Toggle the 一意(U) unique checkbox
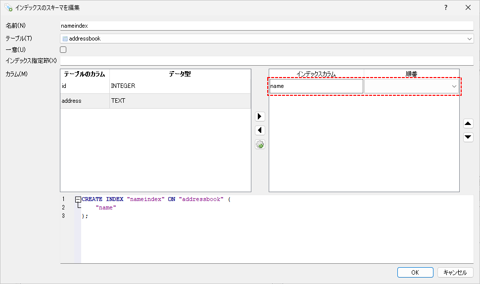Image resolution: width=480 pixels, height=284 pixels. 63,49
